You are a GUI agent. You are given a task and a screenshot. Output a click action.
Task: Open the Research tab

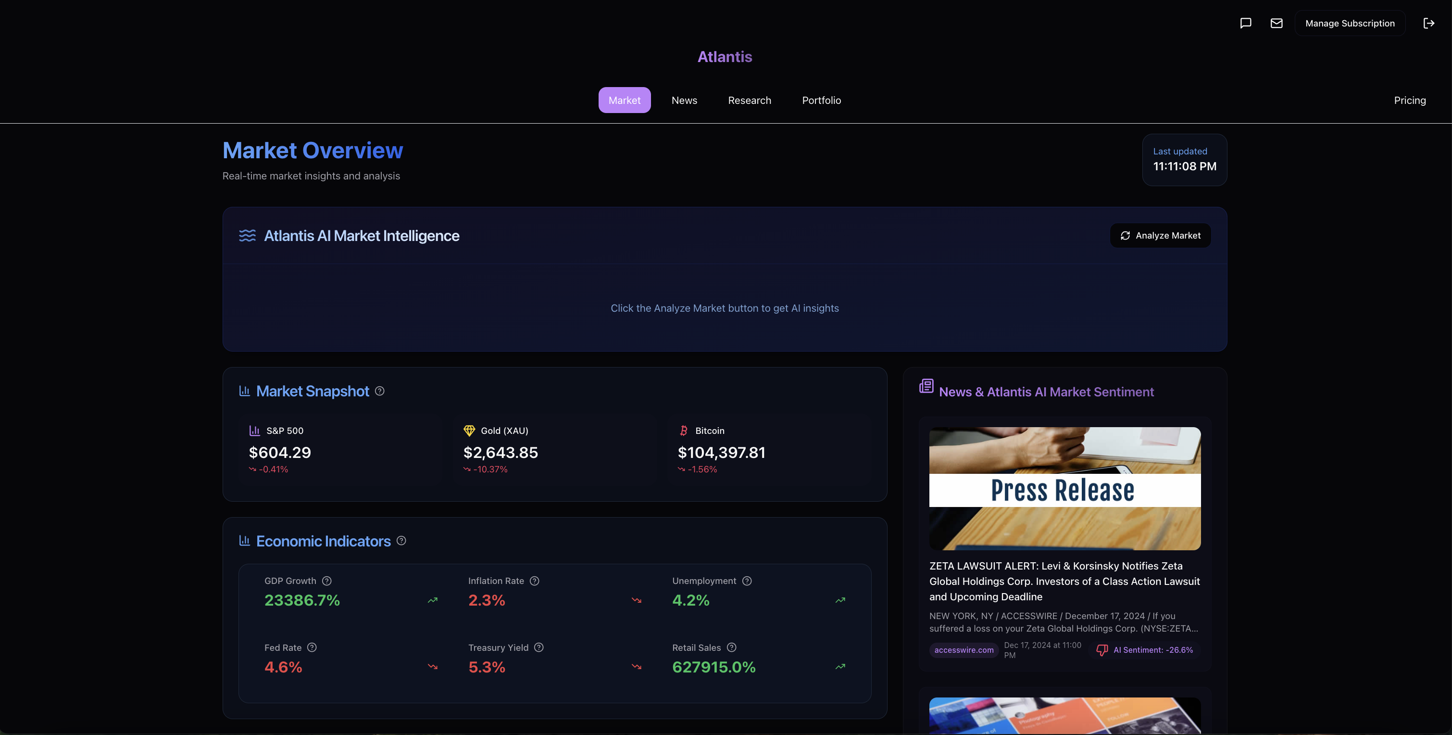(749, 101)
